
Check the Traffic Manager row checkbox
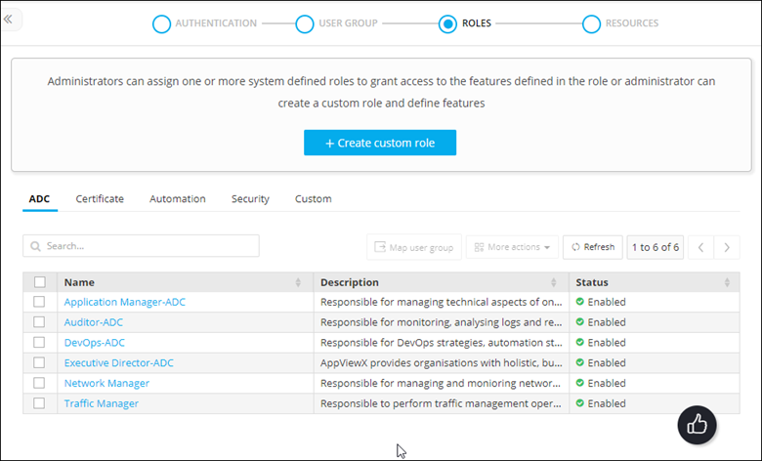pos(39,403)
